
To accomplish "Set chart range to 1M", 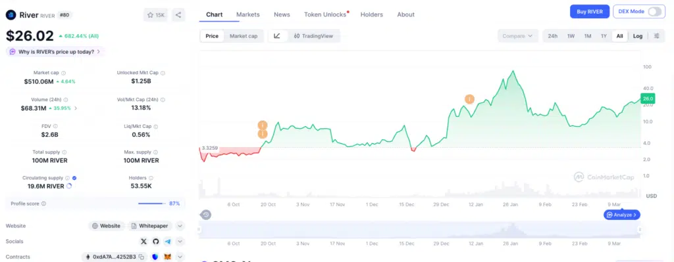I will point(588,36).
